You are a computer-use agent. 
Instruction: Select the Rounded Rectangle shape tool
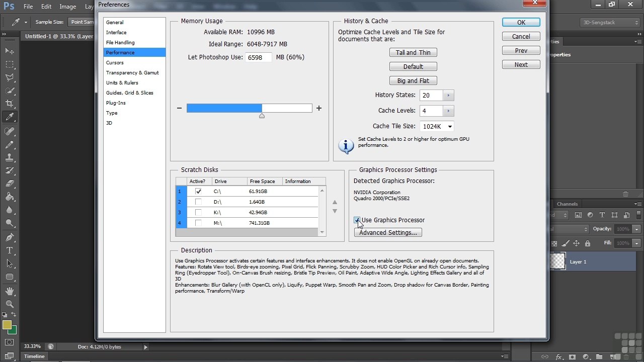10,277
